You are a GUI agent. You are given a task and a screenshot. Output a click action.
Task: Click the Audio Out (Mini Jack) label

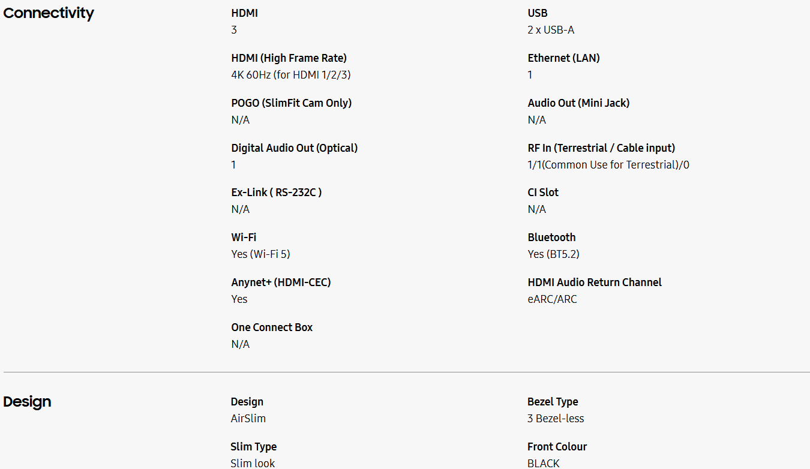(x=578, y=103)
